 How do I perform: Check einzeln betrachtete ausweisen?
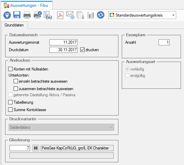coord(16,81)
